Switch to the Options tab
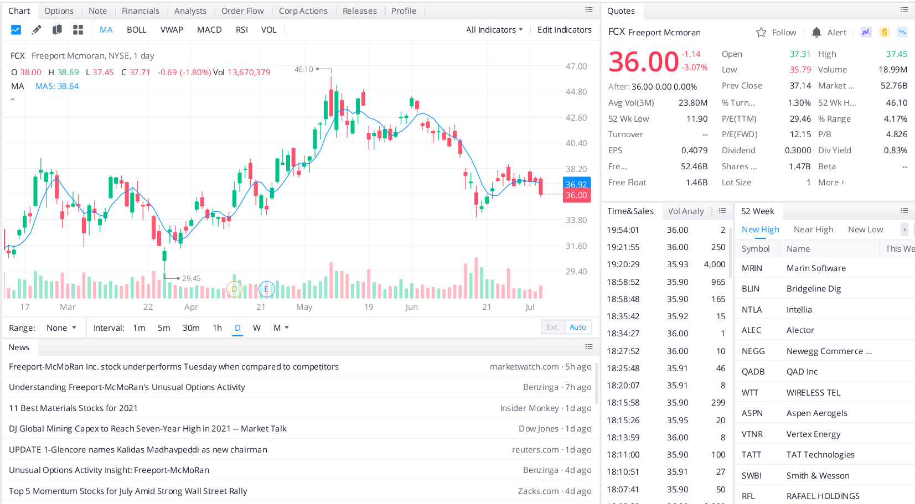The height and width of the screenshot is (504, 915). (x=59, y=11)
